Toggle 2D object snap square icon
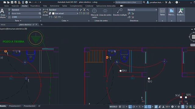 pyautogui.click(x=150, y=107)
